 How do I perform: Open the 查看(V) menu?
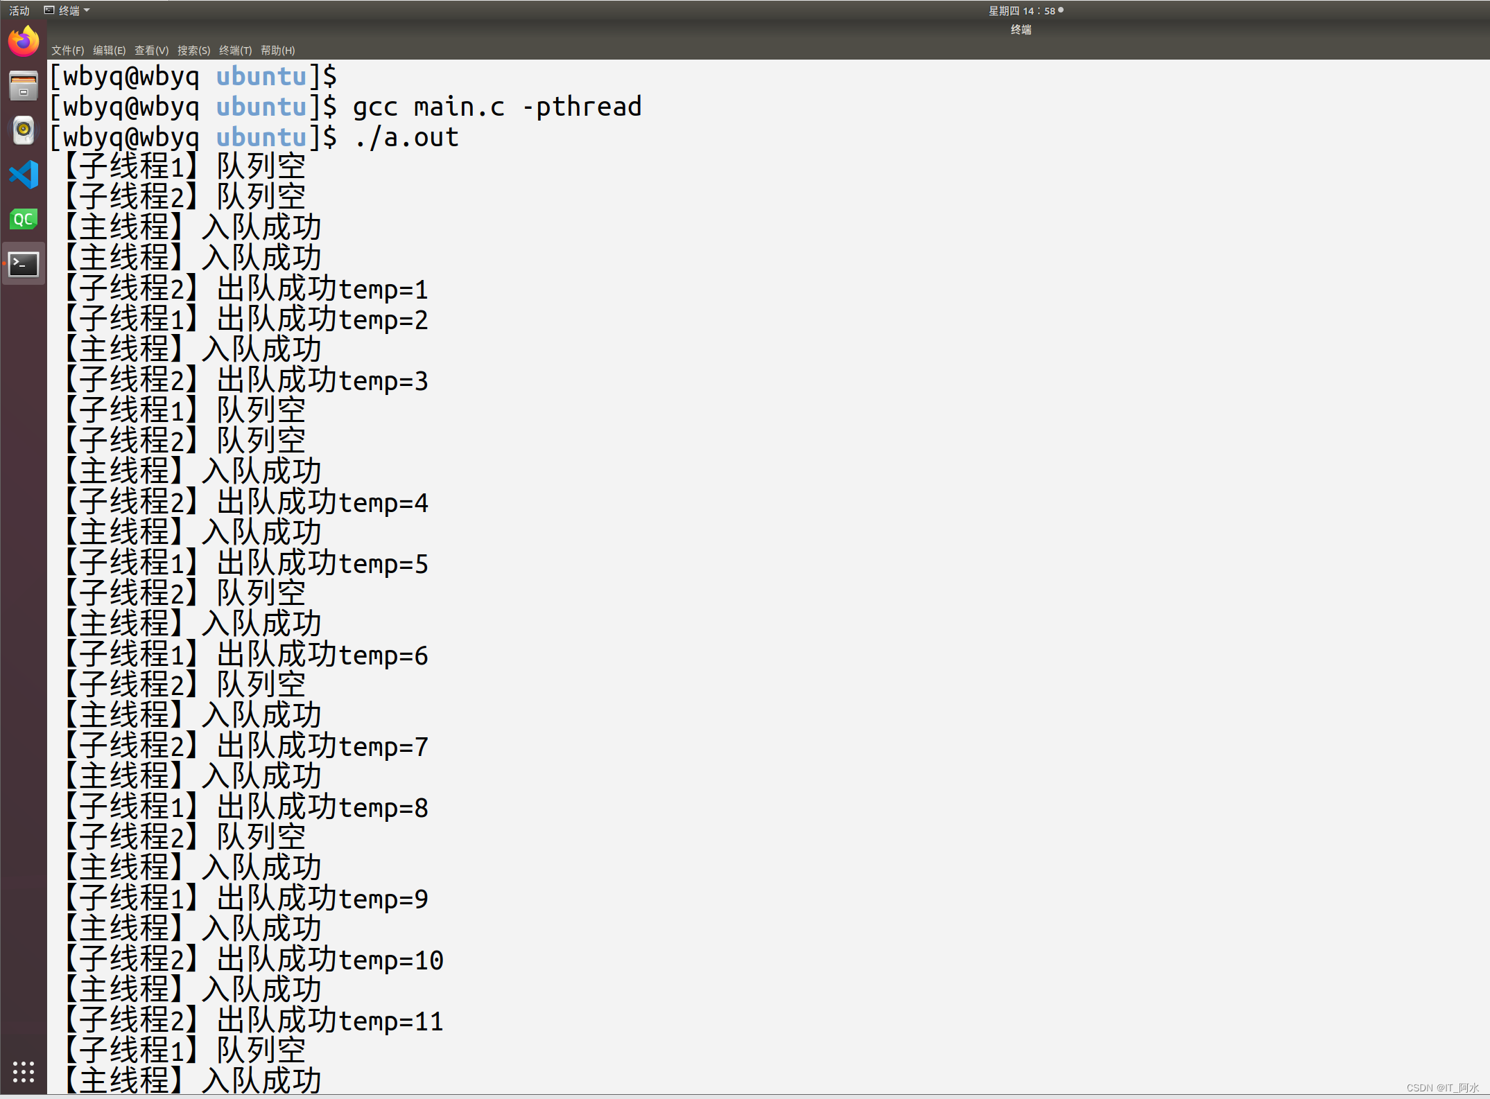[x=151, y=51]
